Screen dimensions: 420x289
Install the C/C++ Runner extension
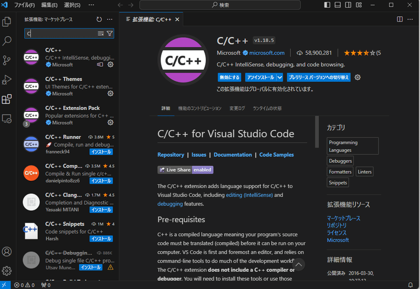click(101, 152)
